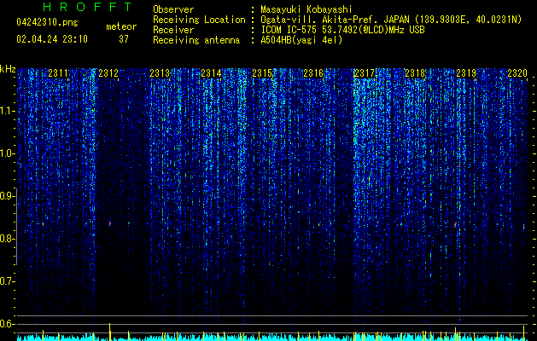Image resolution: width=537 pixels, height=341 pixels.
Task: Click the Receiving Location label
Action: point(199,20)
